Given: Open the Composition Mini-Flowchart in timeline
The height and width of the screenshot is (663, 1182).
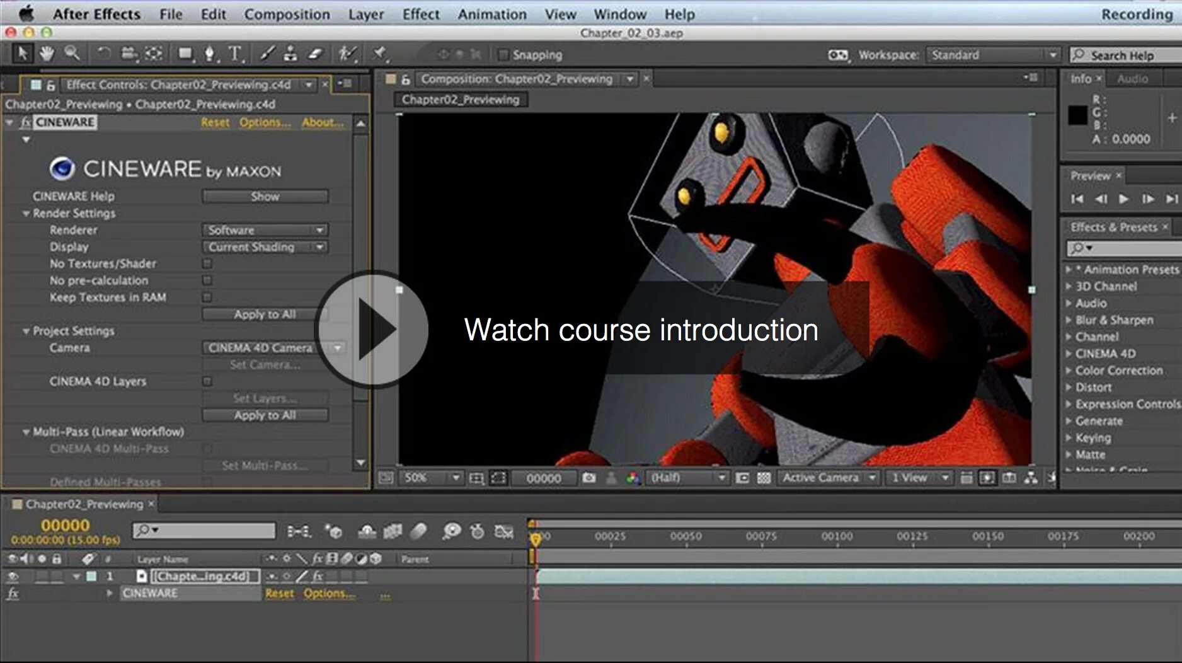Looking at the screenshot, I should pyautogui.click(x=299, y=532).
